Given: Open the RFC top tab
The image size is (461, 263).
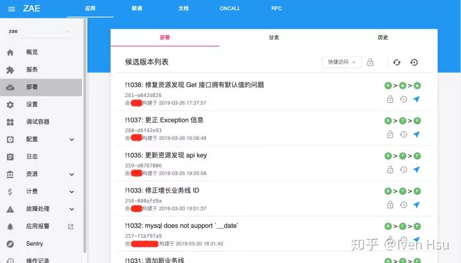Looking at the screenshot, I should click(x=277, y=8).
